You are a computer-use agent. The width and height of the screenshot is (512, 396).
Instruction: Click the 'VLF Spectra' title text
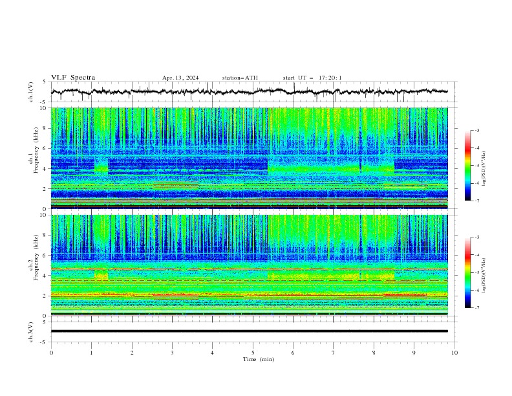click(x=73, y=78)
